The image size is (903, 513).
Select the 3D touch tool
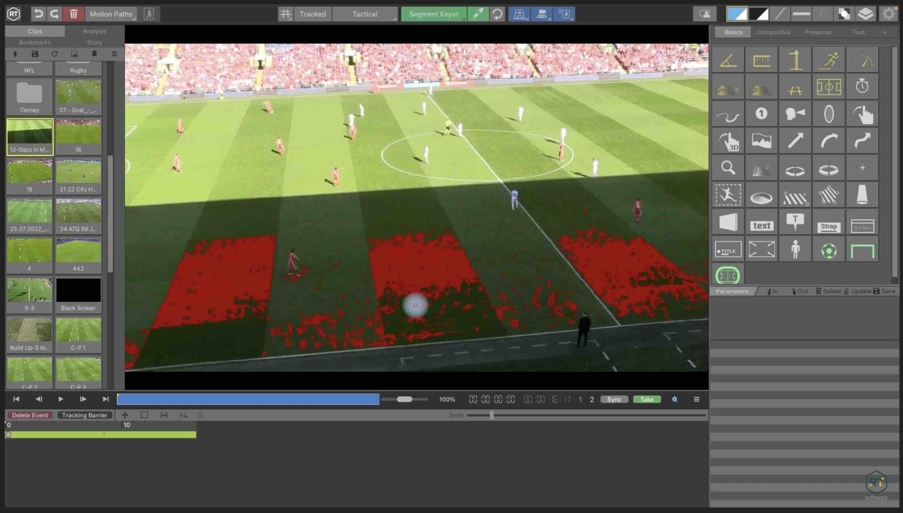click(x=728, y=141)
